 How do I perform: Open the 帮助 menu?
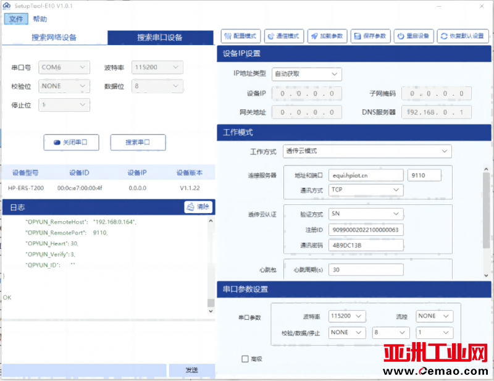[x=40, y=19]
